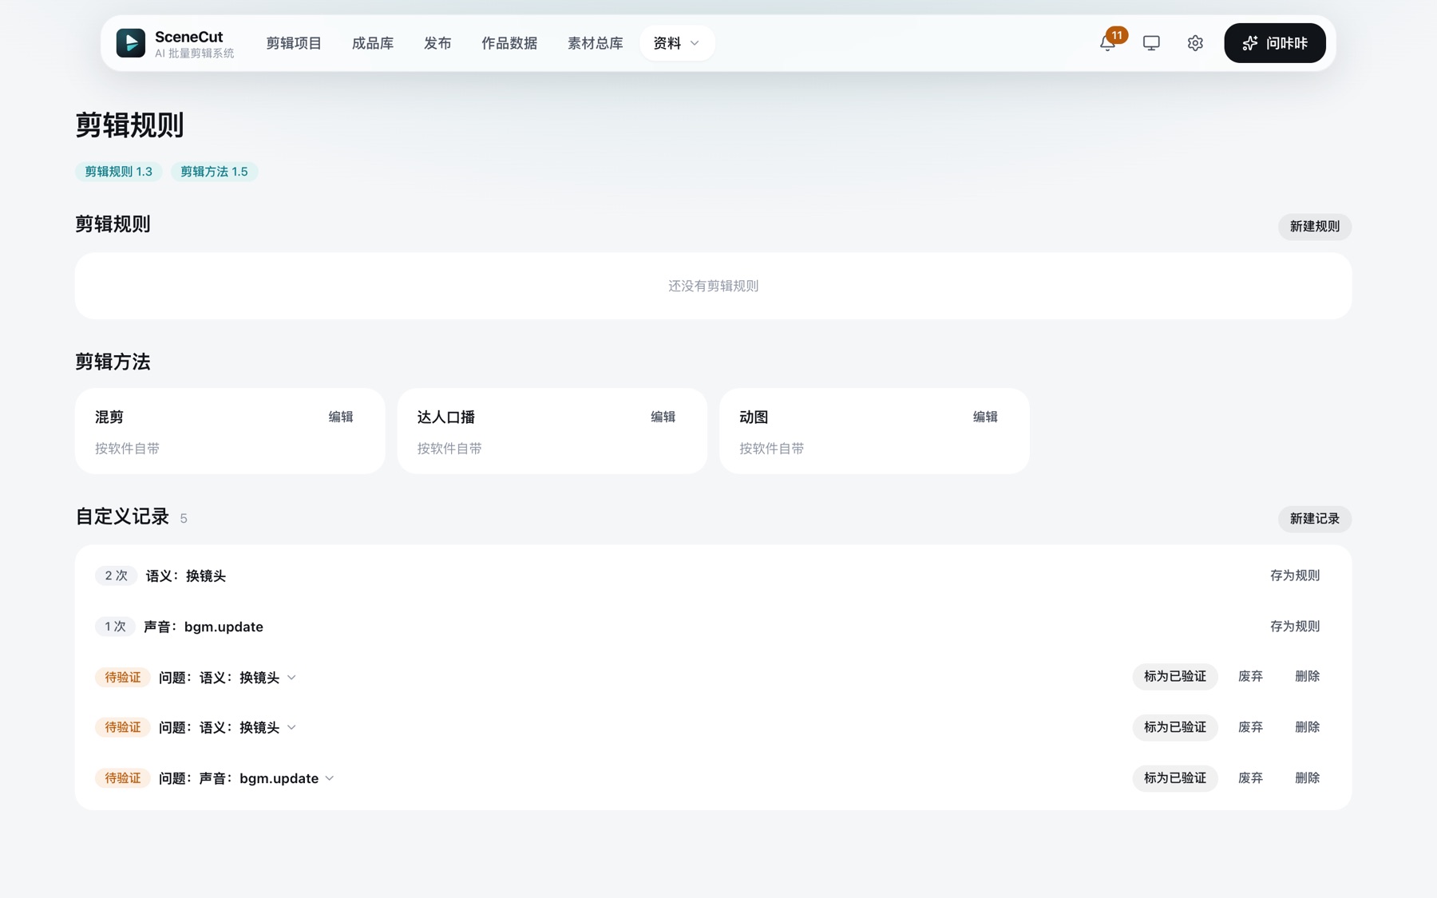This screenshot has width=1437, height=898.
Task: Open the notifications bell with 11 badge
Action: [x=1108, y=43]
